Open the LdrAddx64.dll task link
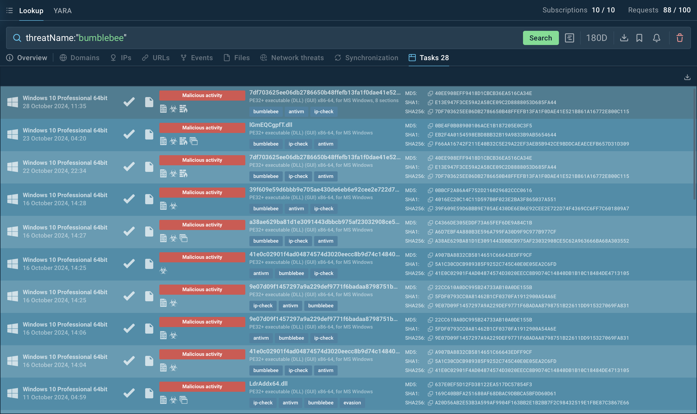697x414 pixels. (268, 384)
